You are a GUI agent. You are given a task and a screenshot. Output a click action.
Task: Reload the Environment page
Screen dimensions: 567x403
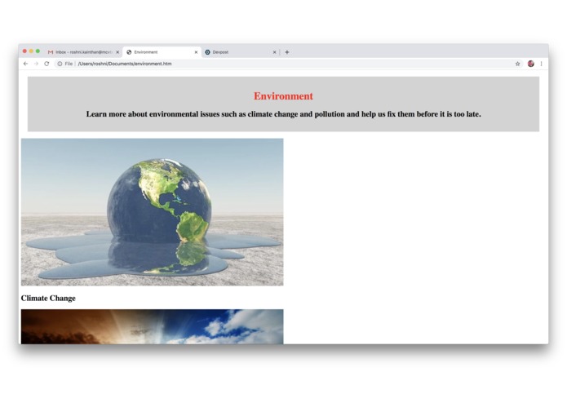(47, 64)
